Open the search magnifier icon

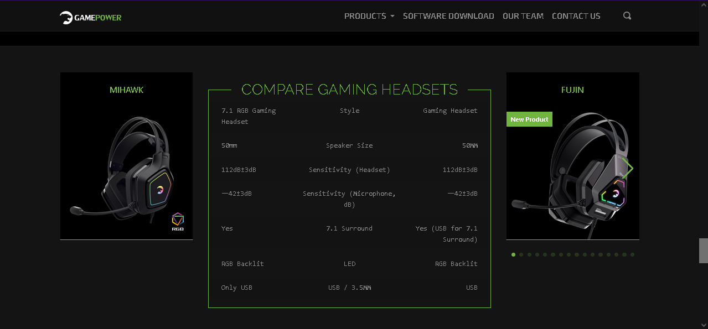tap(627, 16)
